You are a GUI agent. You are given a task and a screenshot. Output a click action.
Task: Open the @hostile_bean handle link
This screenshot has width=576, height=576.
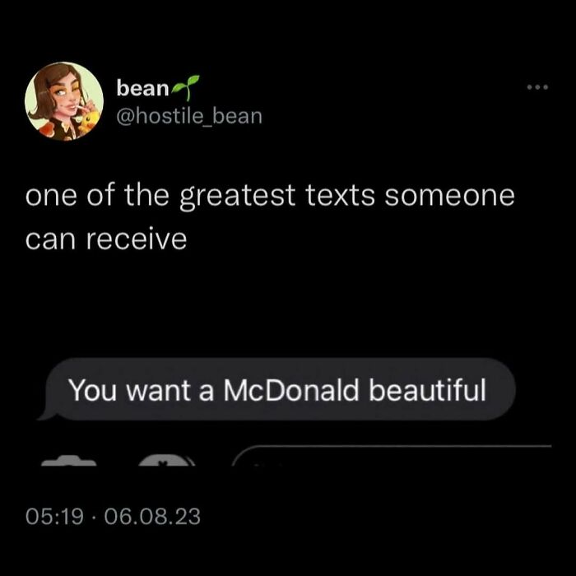tap(189, 117)
